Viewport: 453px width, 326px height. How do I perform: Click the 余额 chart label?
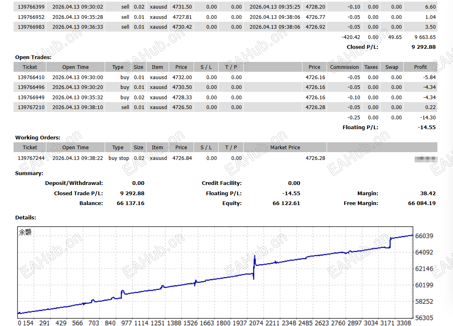(25, 232)
